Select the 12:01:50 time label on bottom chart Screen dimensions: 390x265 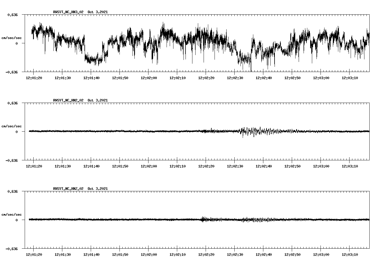(x=120, y=255)
